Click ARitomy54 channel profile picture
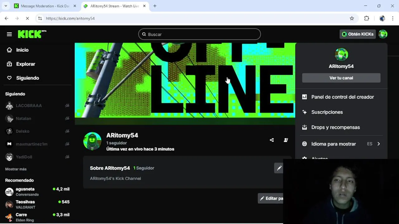The image size is (399, 224). 92,141
